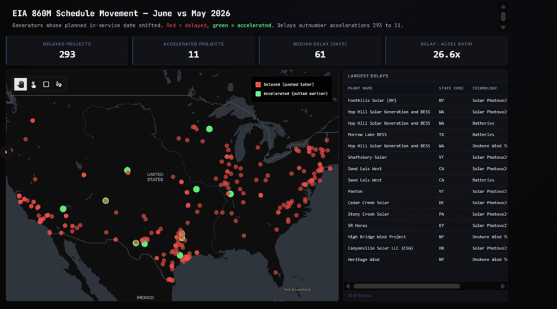Sort by the Plant Name column header
Screen dimensions: 557x309
click(x=360, y=88)
